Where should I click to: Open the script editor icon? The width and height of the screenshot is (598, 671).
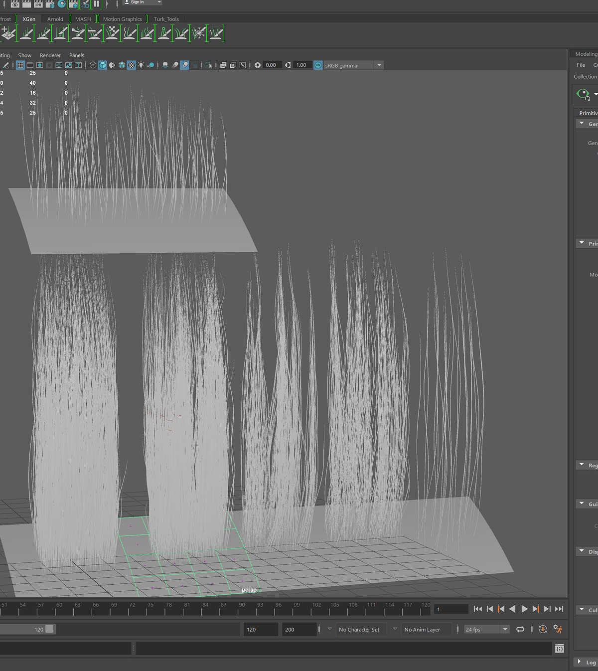[560, 649]
